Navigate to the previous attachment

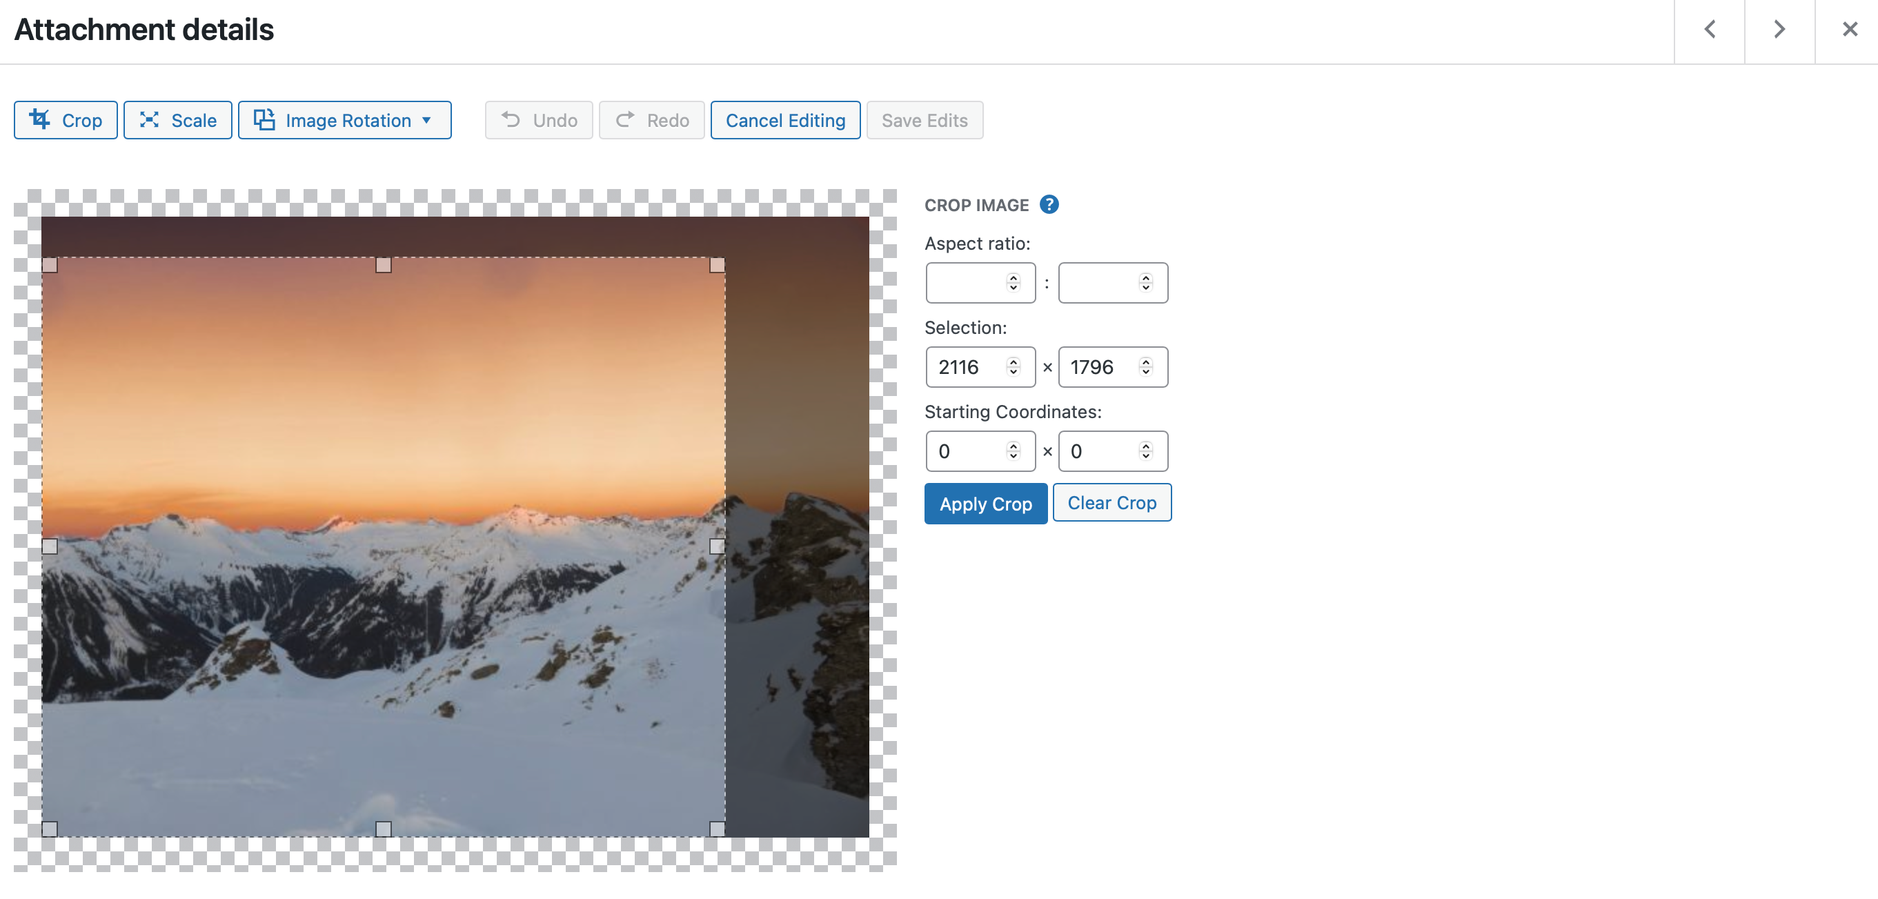click(1709, 30)
